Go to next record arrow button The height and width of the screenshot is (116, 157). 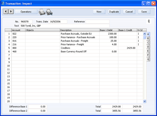click(11, 11)
